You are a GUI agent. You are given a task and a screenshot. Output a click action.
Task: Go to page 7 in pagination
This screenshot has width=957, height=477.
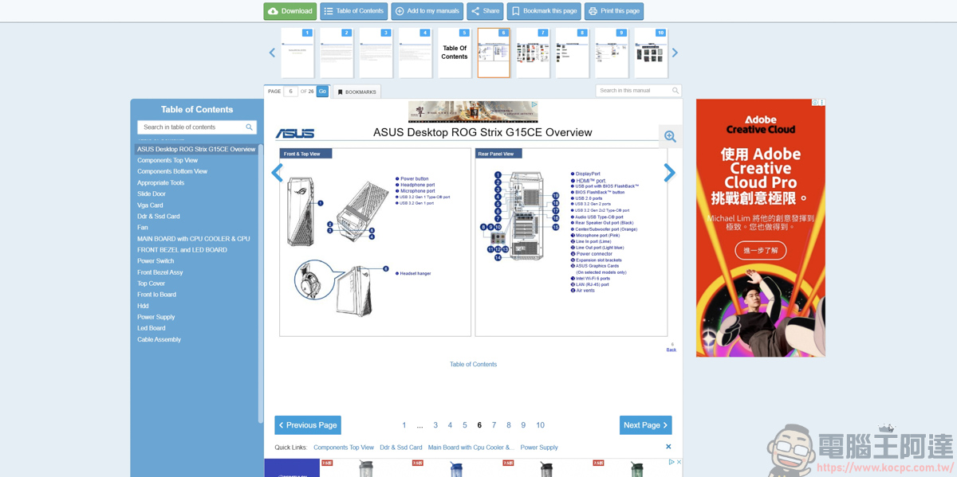[494, 425]
